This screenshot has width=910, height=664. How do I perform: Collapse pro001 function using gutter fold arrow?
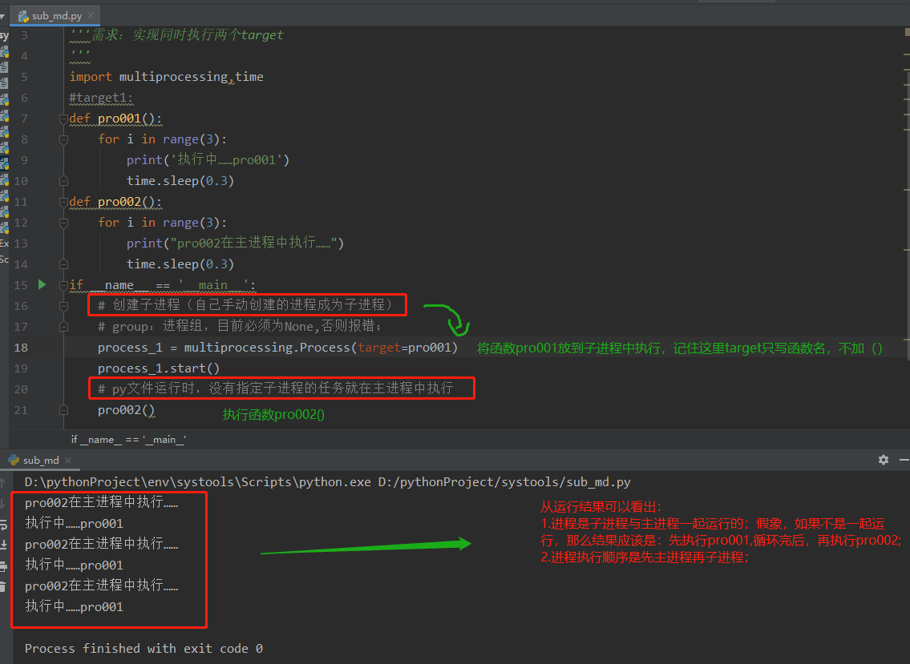click(x=63, y=118)
